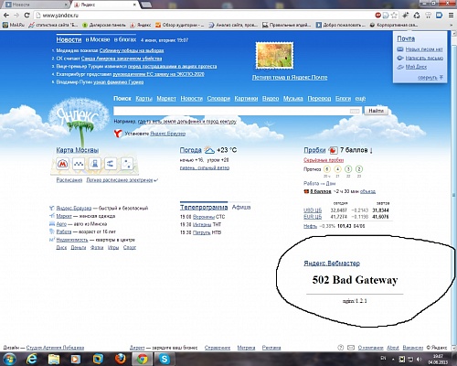Click the Найти search button
Image resolution: width=457 pixels, height=366 pixels.
[x=376, y=111]
